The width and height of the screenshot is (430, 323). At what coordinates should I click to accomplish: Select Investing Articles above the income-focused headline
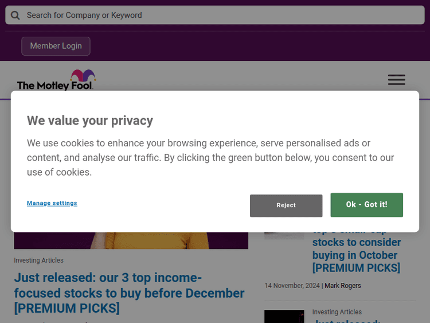pyautogui.click(x=39, y=260)
